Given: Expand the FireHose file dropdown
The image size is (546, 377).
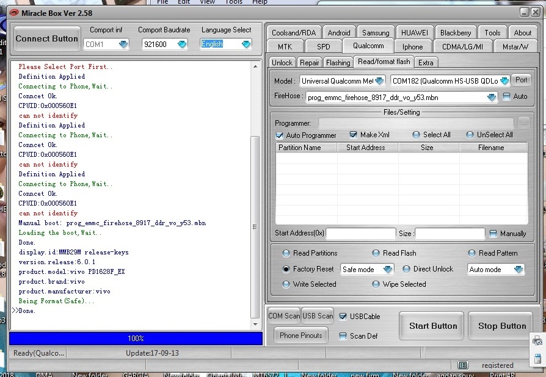Looking at the screenshot, I should [x=491, y=98].
